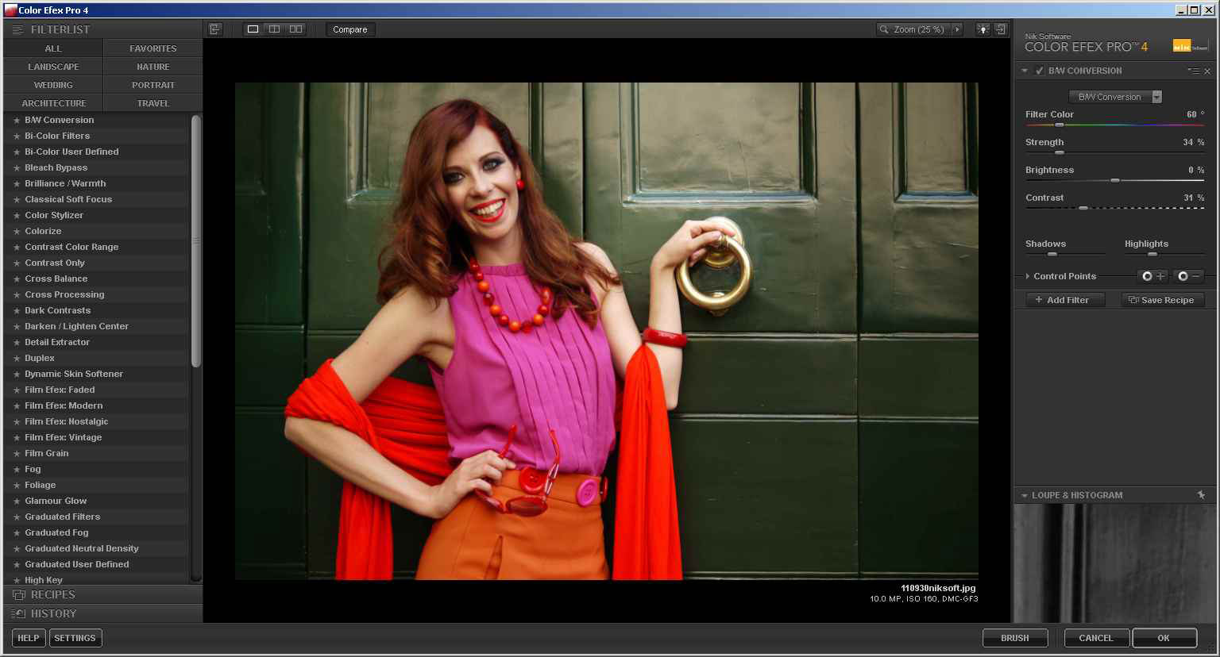Uncheck the B/W Conversion enable checkbox
1220x657 pixels.
coord(1038,70)
